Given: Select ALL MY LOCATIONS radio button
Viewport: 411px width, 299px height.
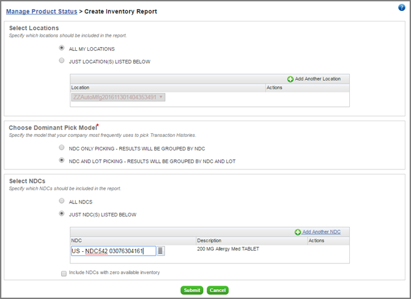Looking at the screenshot, I should point(62,48).
